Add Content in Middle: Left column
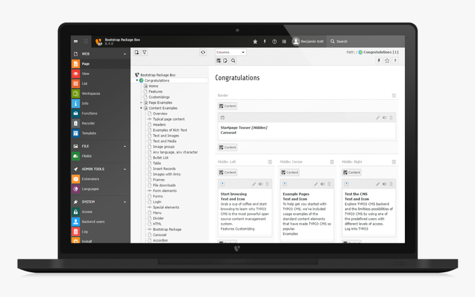 point(228,172)
